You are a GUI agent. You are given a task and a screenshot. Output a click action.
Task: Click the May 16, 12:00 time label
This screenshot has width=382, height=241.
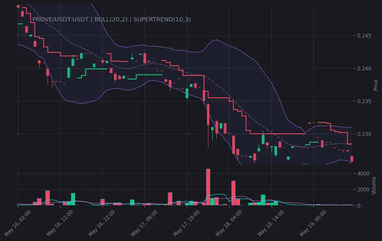tap(60, 223)
